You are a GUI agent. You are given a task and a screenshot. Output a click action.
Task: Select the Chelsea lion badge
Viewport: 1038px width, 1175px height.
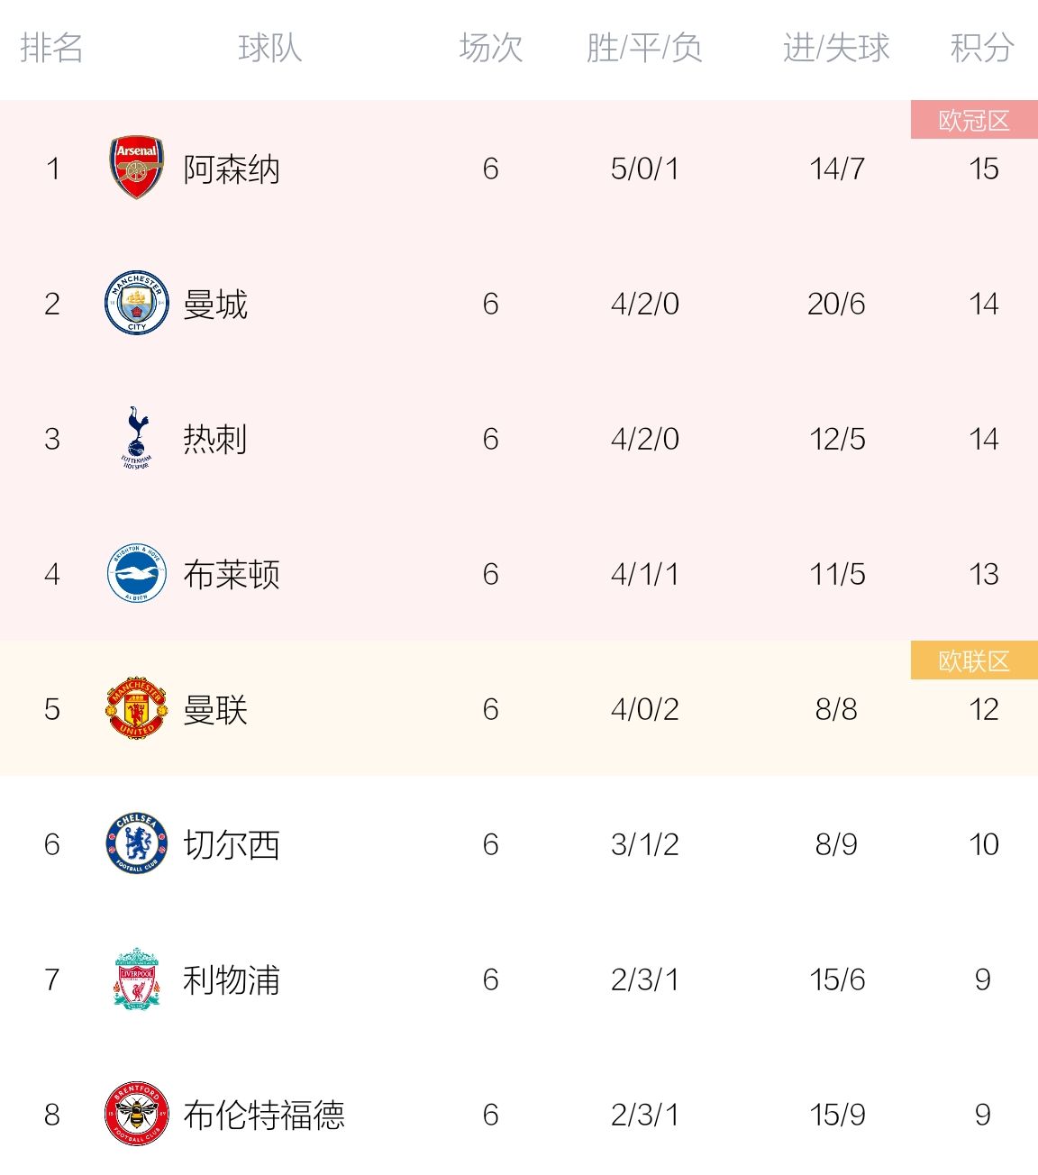coord(137,843)
